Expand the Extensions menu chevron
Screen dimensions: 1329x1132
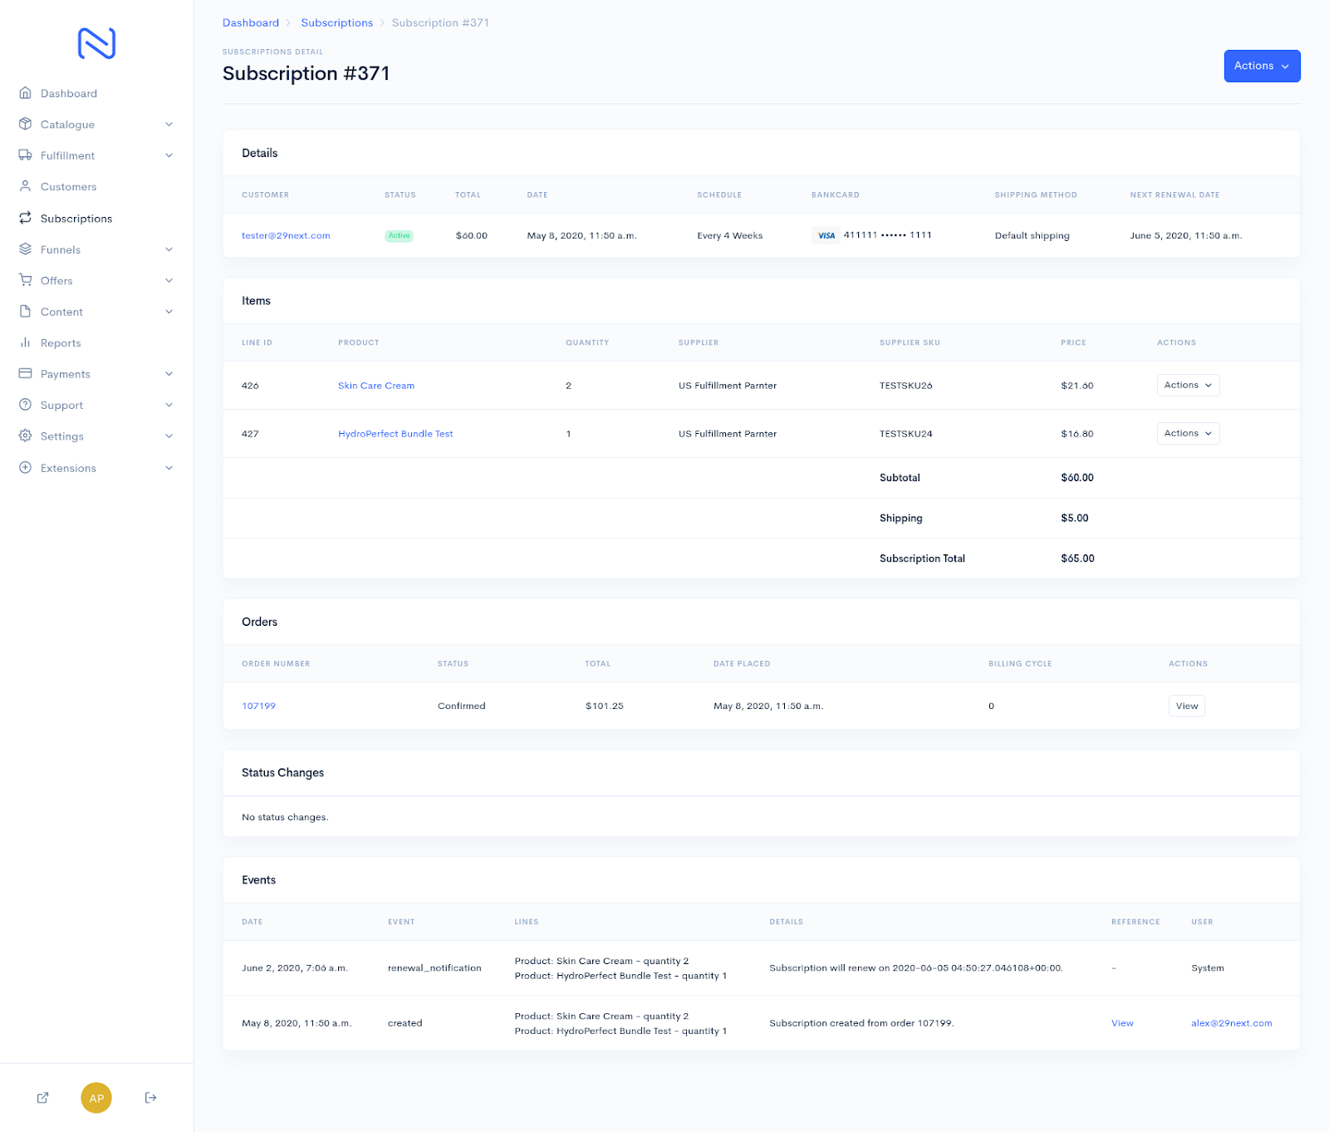tap(169, 468)
